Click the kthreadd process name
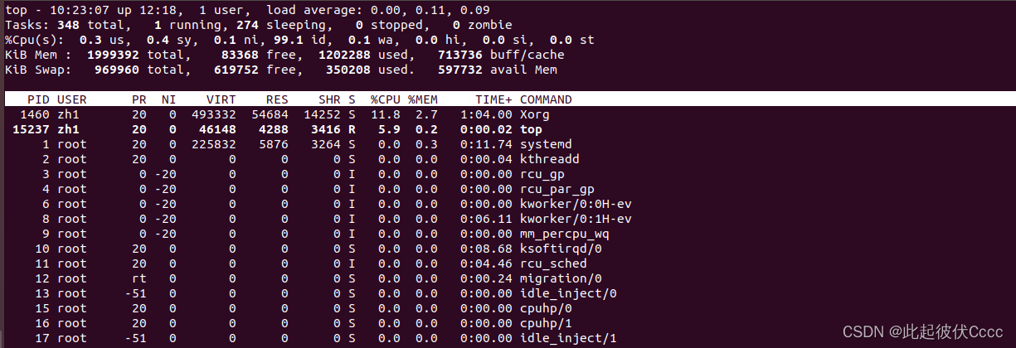 [x=549, y=159]
